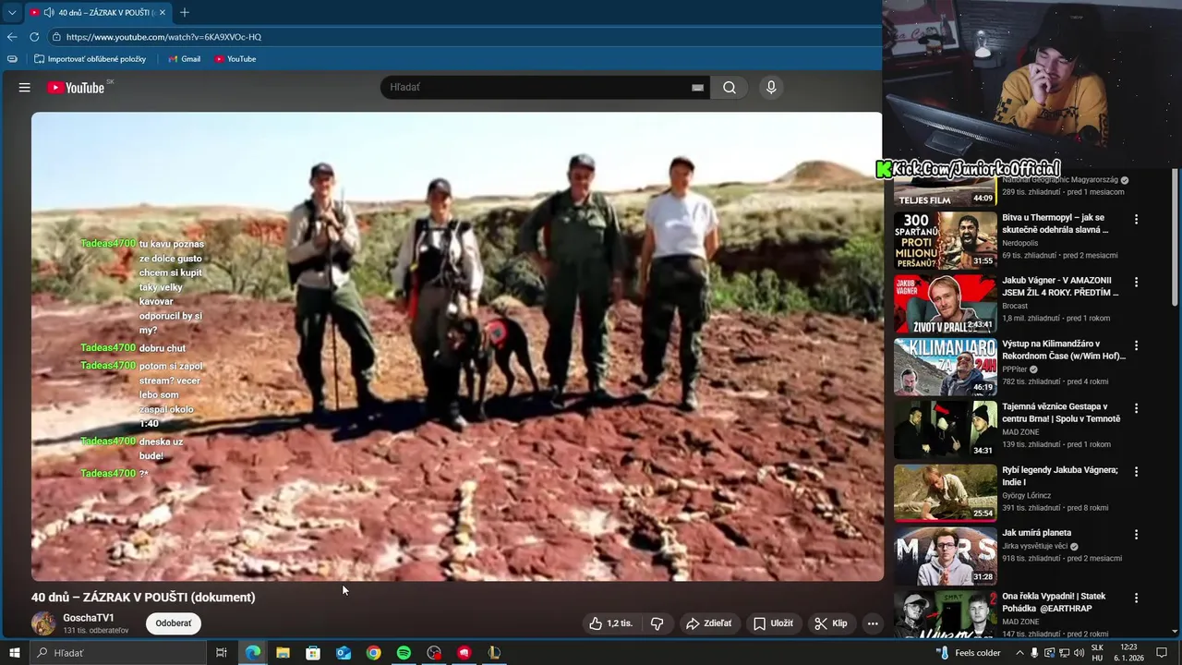Screen dimensions: 1182x665
Task: Open Task View in the taskbar
Action: point(222,653)
